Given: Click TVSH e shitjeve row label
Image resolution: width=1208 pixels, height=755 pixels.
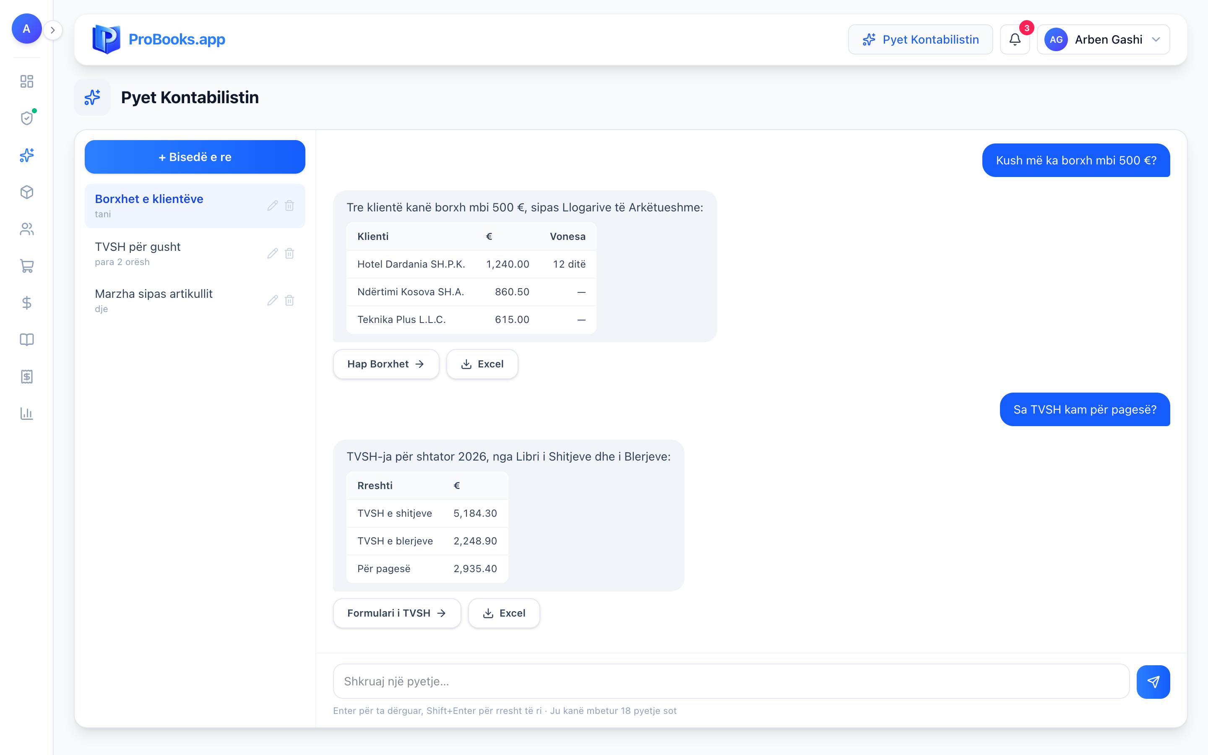Looking at the screenshot, I should 395,513.
